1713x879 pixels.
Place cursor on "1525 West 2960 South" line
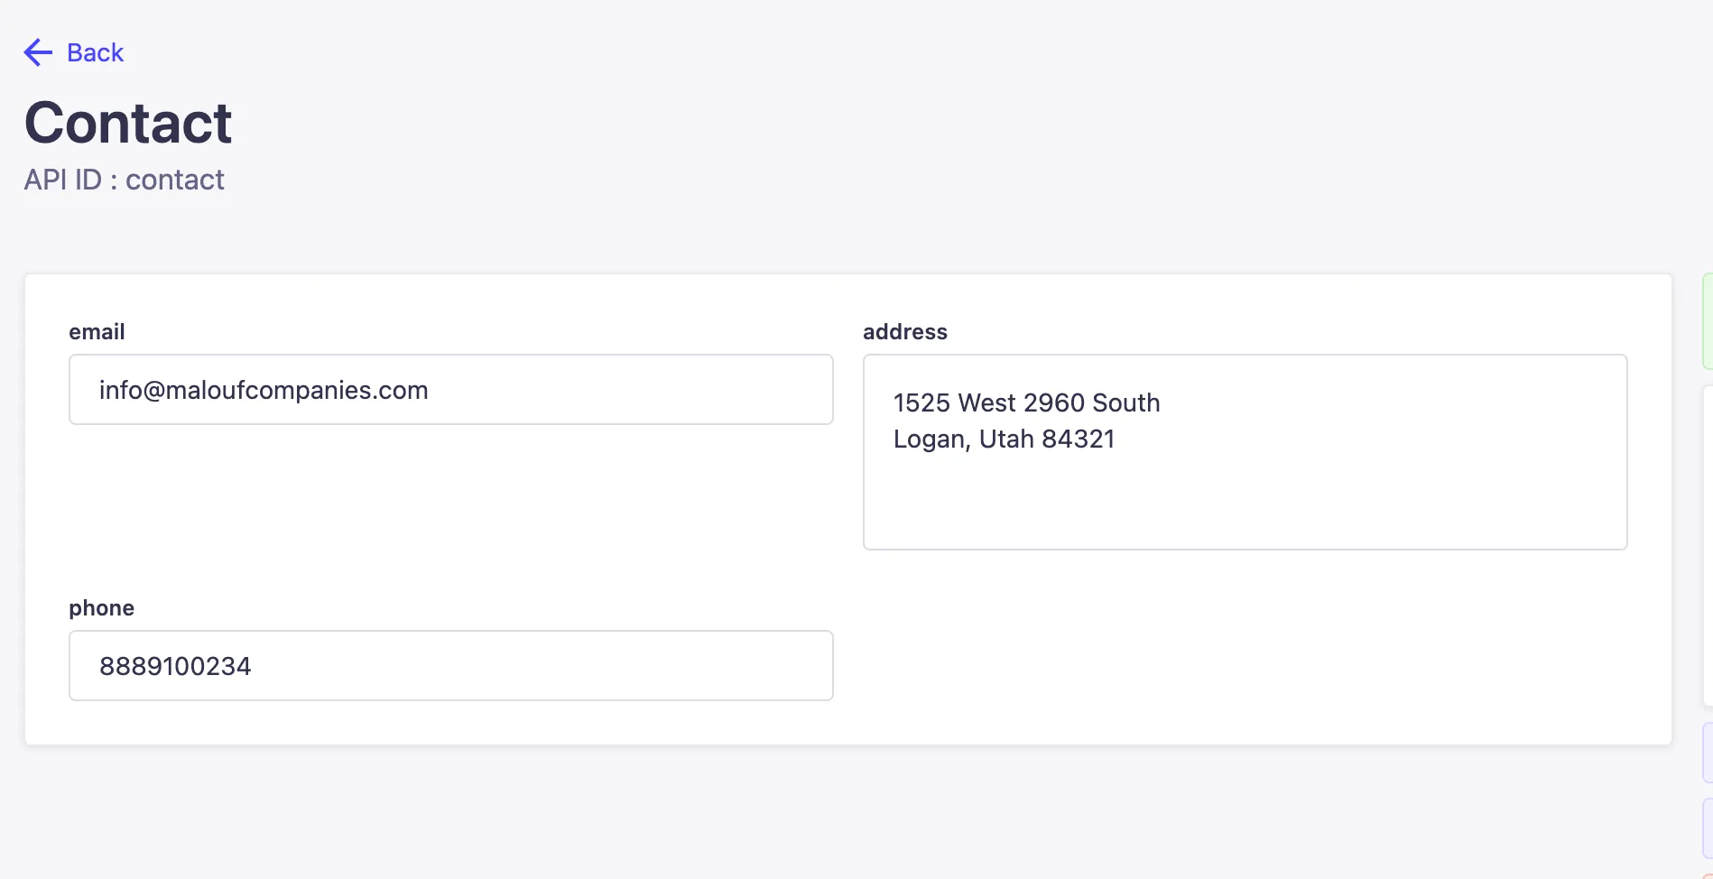(x=1026, y=402)
